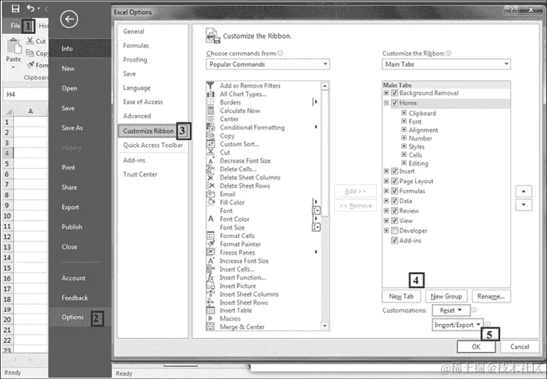Toggle the Page Layout checkbox
This screenshot has height=379, width=547.
click(395, 181)
